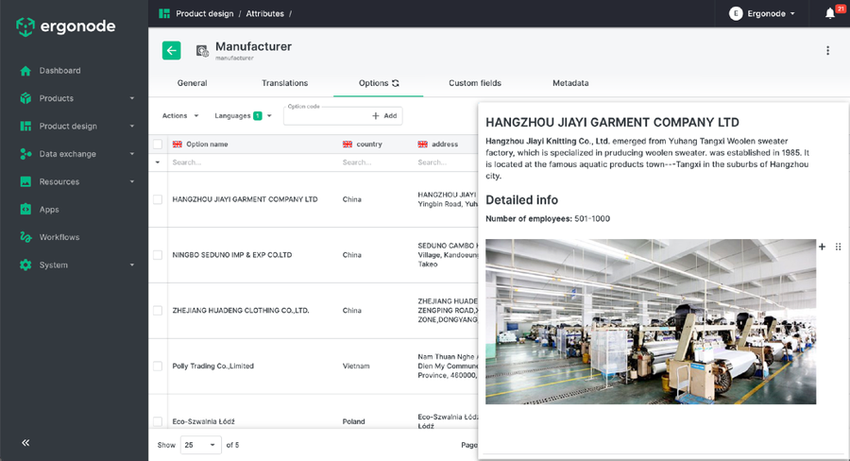Image resolution: width=850 pixels, height=461 pixels.
Task: Click the Attributes breadcrumb link
Action: (264, 13)
